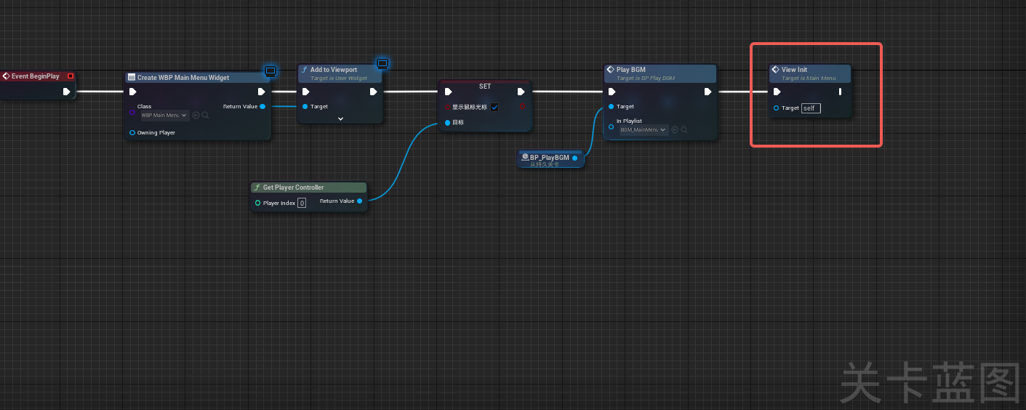Click the Play BGM node title icon

(x=611, y=70)
